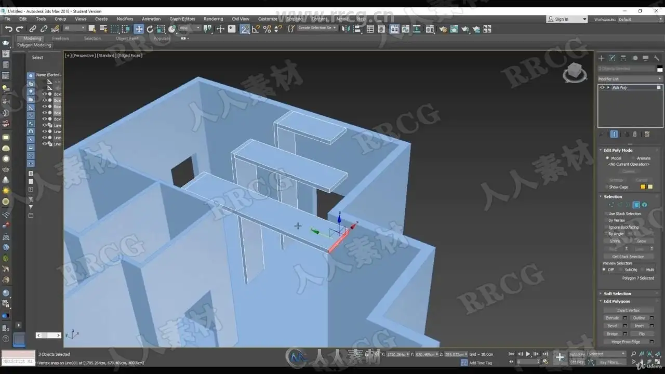Viewport: 665px width, 374px height.
Task: Undo the last action
Action: [9, 29]
